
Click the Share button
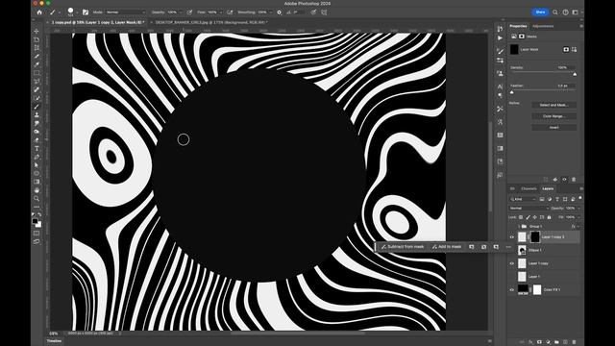click(x=540, y=12)
